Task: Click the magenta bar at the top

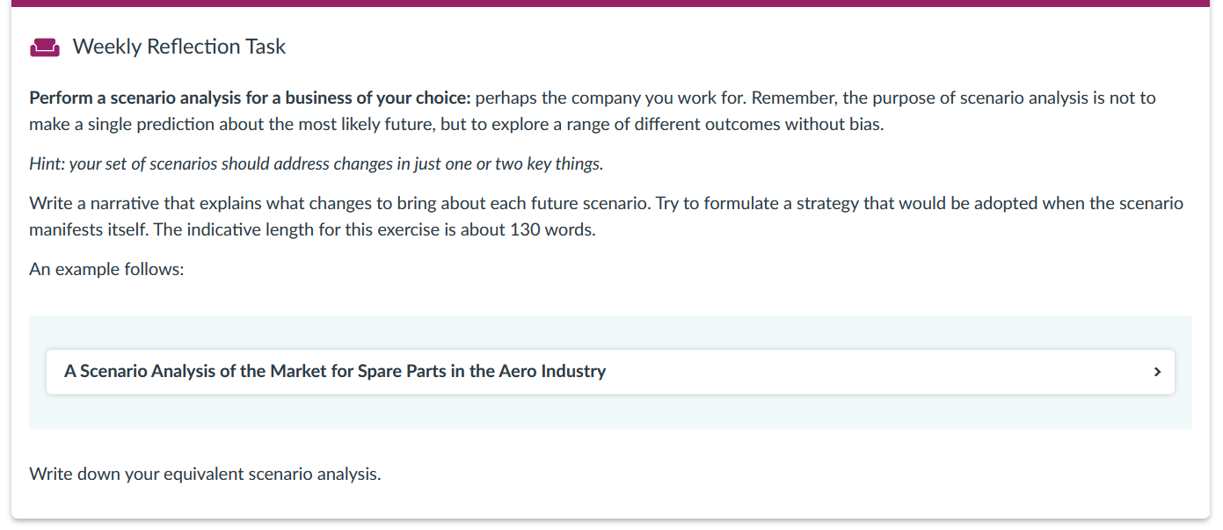Action: tap(611, 3)
